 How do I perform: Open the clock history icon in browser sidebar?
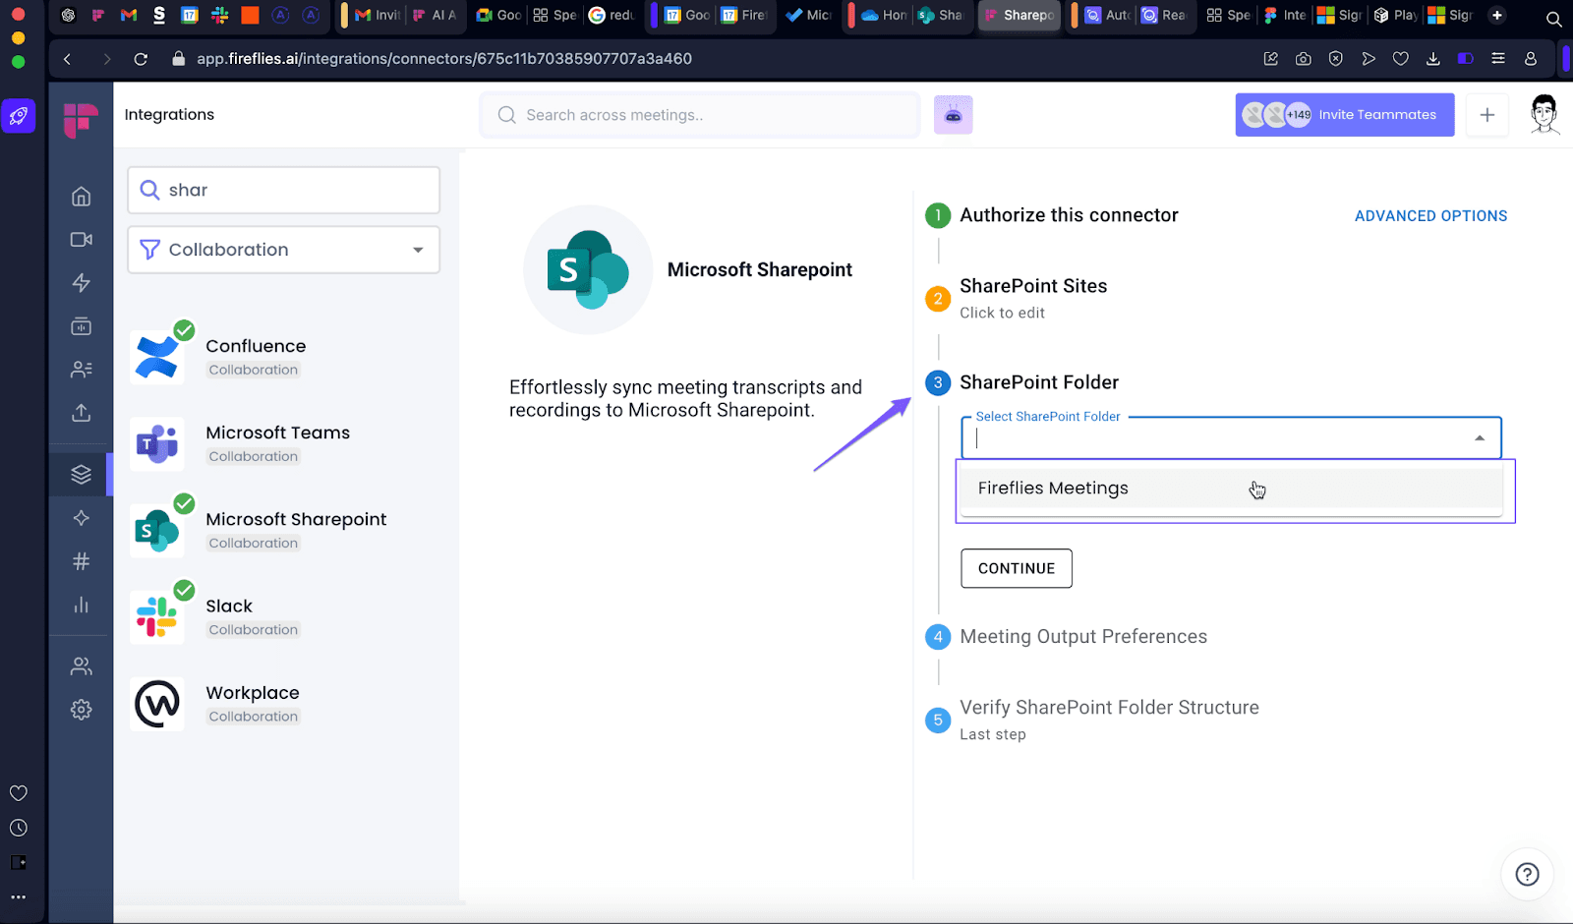(x=18, y=829)
